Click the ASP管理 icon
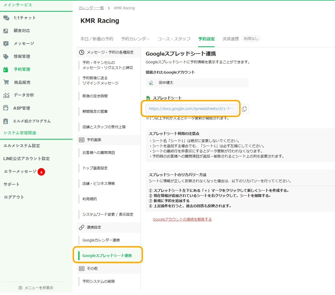 pyautogui.click(x=6, y=108)
